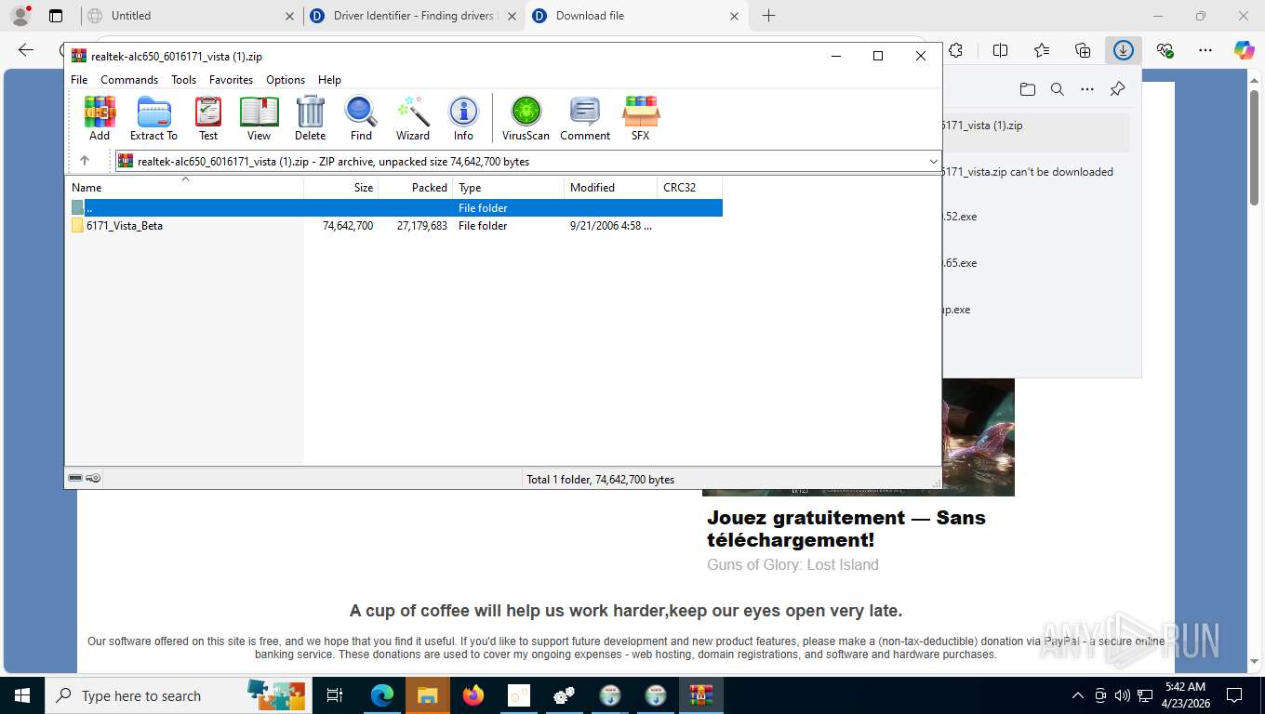Open File Explorer from taskbar
The height and width of the screenshot is (714, 1265).
427,695
